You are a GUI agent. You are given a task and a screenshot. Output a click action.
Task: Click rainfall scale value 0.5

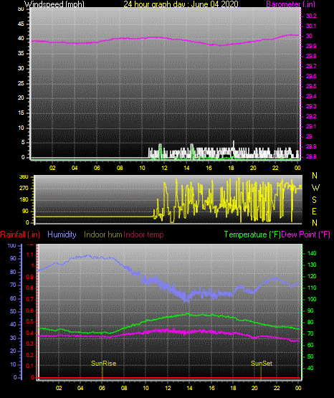coord(30,321)
